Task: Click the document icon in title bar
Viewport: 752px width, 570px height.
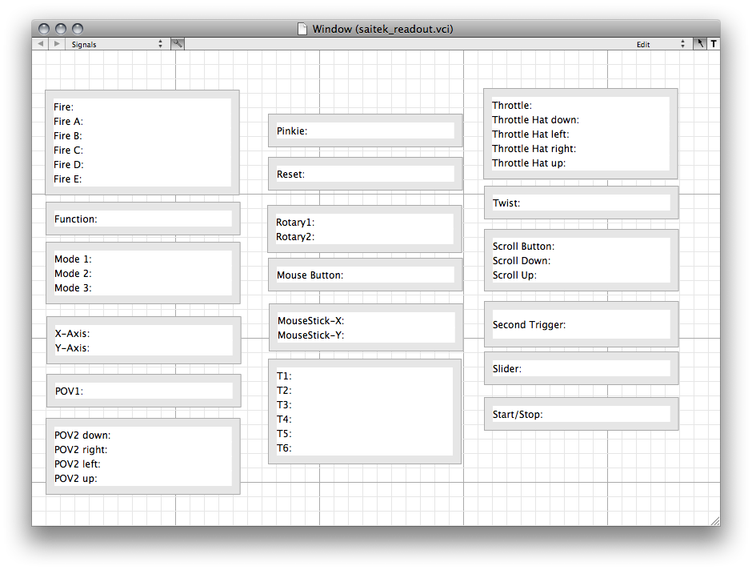Action: [x=302, y=29]
